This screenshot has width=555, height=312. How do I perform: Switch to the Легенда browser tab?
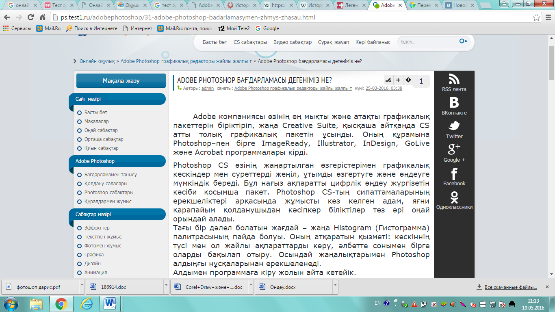352,6
